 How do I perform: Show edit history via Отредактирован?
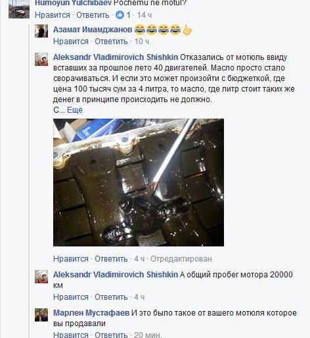181,259
